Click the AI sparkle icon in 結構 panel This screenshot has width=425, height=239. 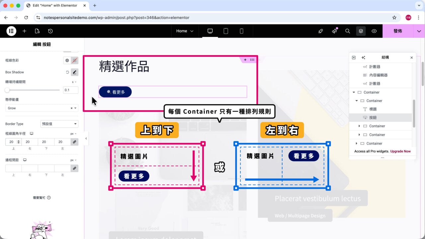point(363,57)
